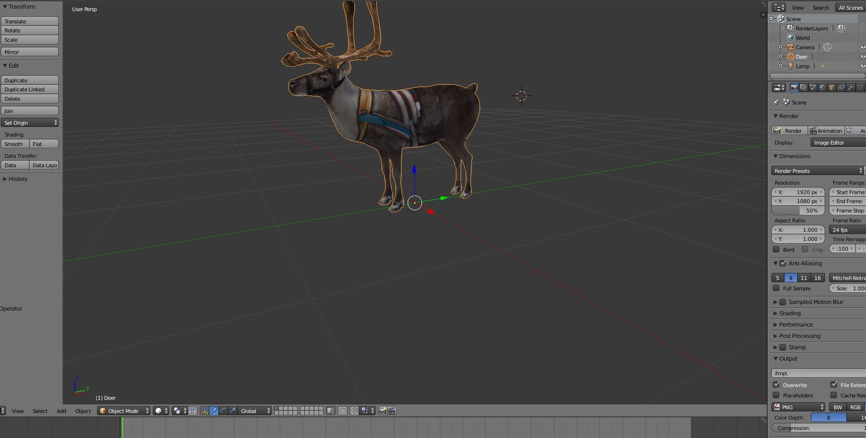Click OpenGL render image camera icon
The height and width of the screenshot is (438, 866).
coord(382,411)
